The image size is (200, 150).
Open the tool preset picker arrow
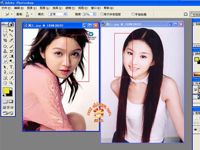pos(12,14)
